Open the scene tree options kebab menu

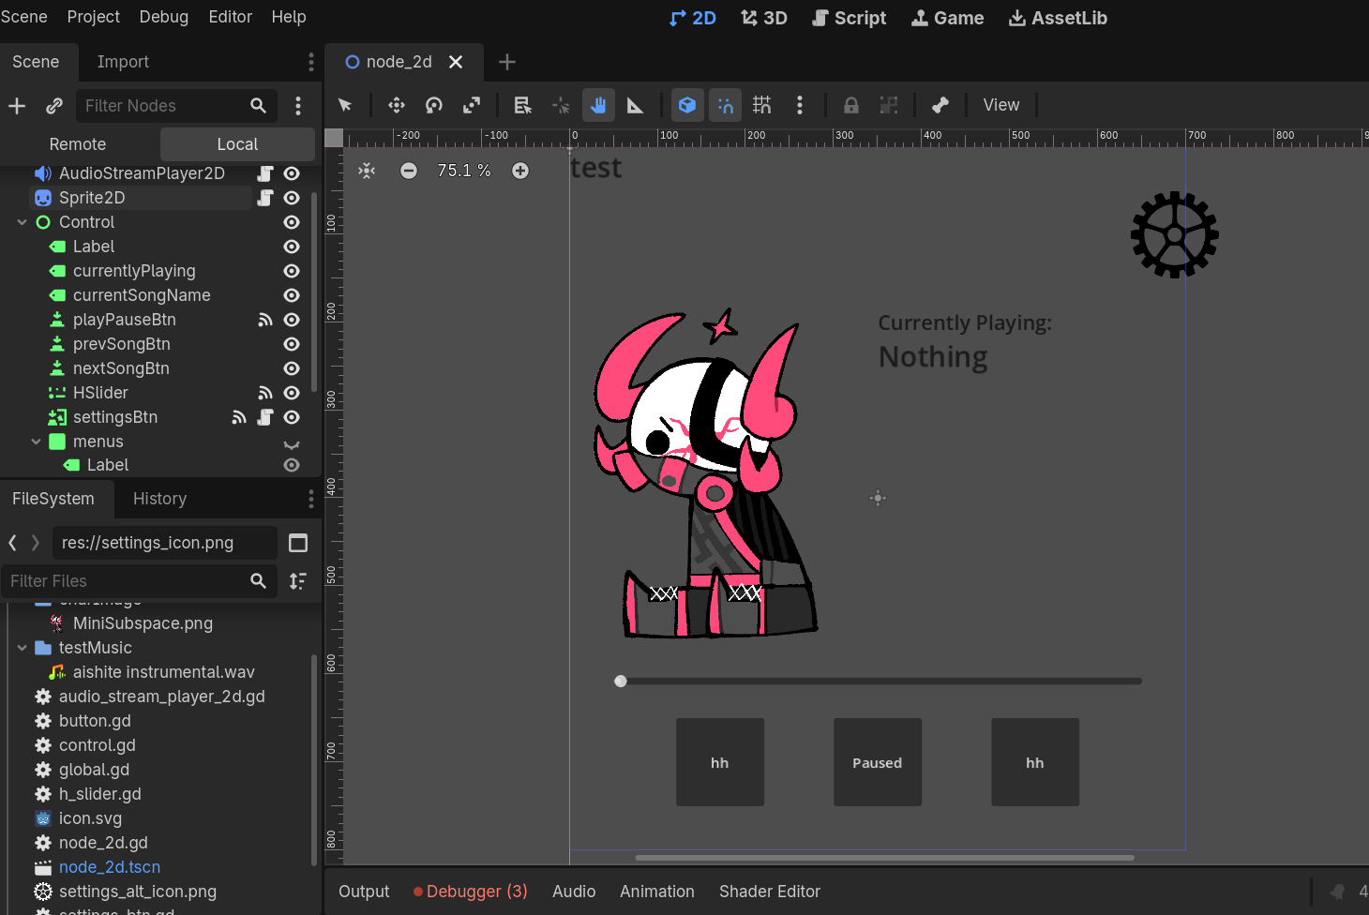click(298, 106)
